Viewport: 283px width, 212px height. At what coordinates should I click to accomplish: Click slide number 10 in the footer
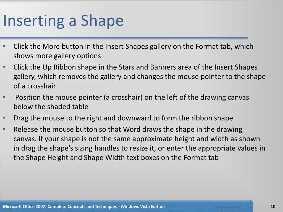click(x=273, y=206)
